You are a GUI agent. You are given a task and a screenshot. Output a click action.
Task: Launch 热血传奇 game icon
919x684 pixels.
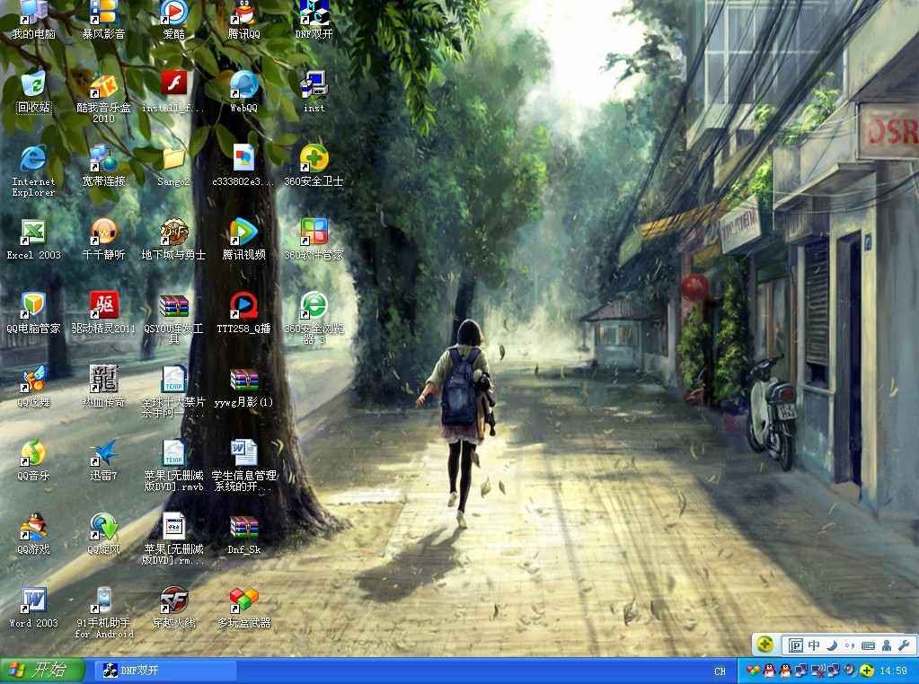(x=103, y=387)
